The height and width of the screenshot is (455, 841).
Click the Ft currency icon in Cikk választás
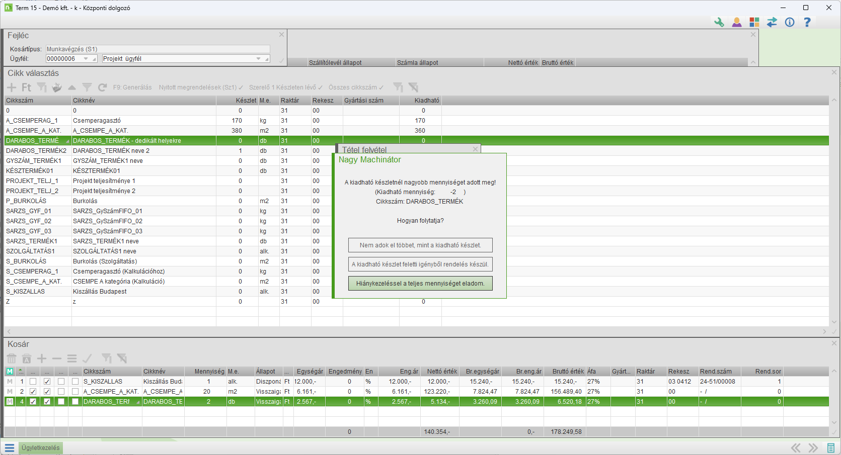[x=26, y=87]
